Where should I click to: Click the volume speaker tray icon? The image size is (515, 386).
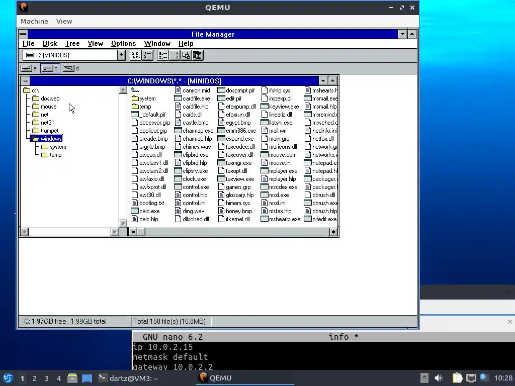pyautogui.click(x=439, y=378)
